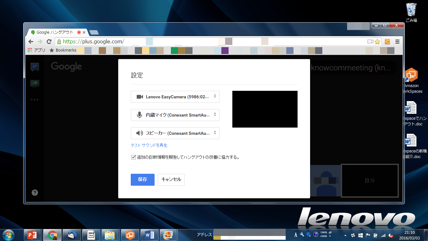Viewport: 428px width, 241px height.
Task: Click the muted volume tray icon
Action: 391,235
